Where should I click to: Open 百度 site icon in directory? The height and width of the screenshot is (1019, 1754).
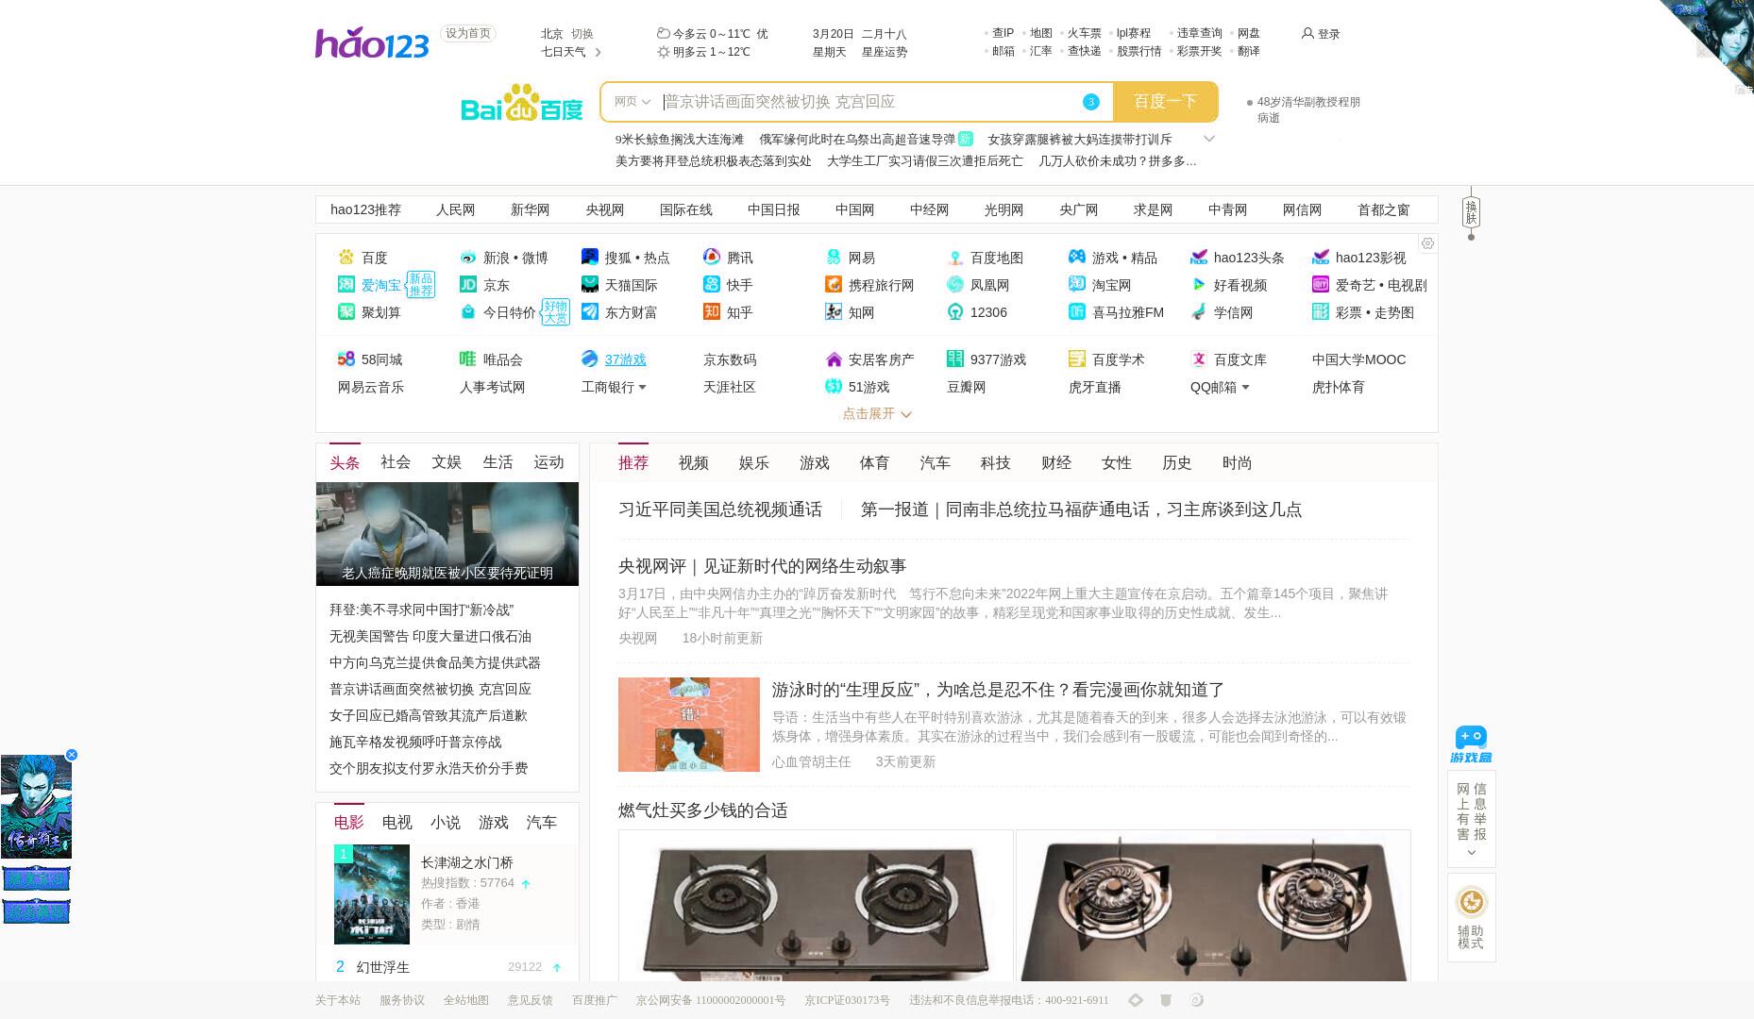pyautogui.click(x=346, y=258)
